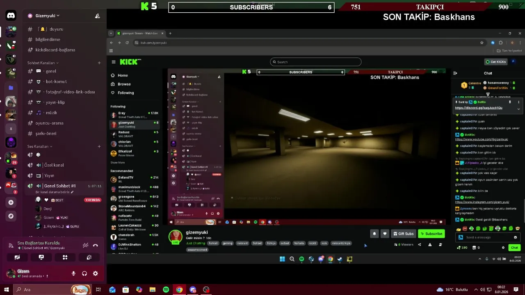This screenshot has height=295, width=525.
Task: Collapse the Ses Kanalları category
Action: [40, 146]
